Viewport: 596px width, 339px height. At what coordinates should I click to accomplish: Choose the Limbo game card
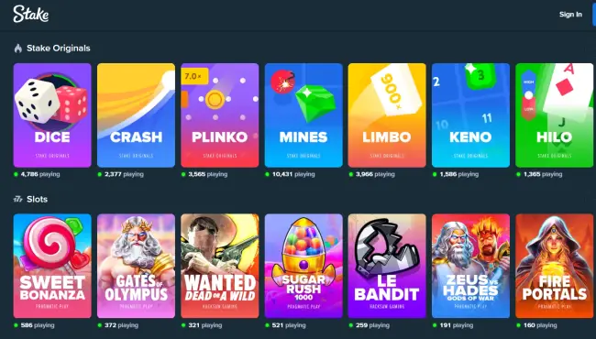[387, 115]
